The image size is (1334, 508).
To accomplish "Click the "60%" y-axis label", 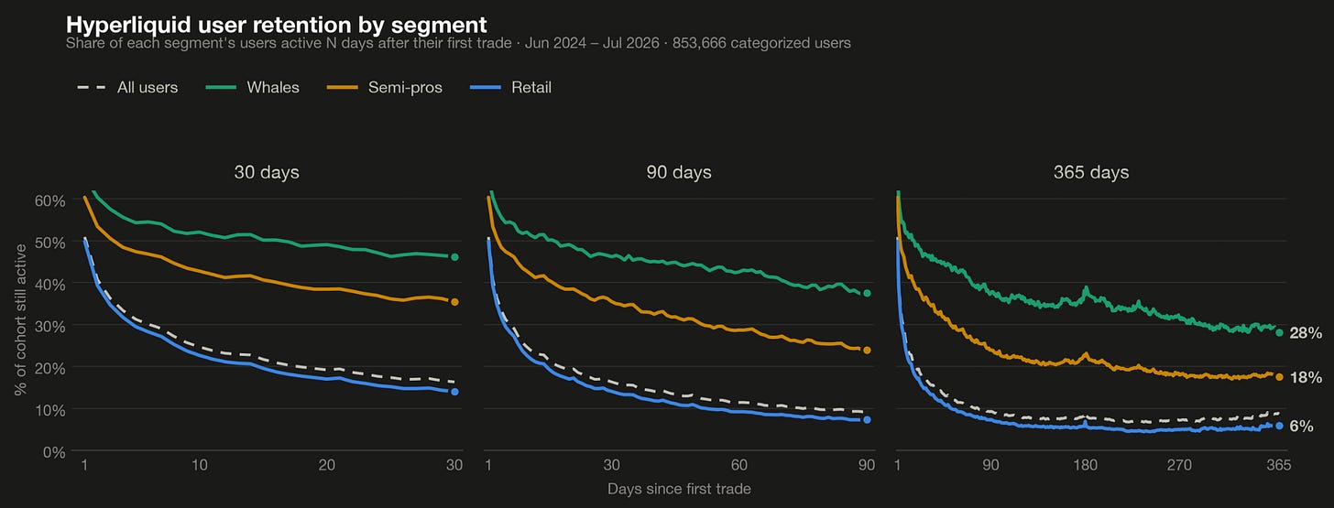I will 51,200.
